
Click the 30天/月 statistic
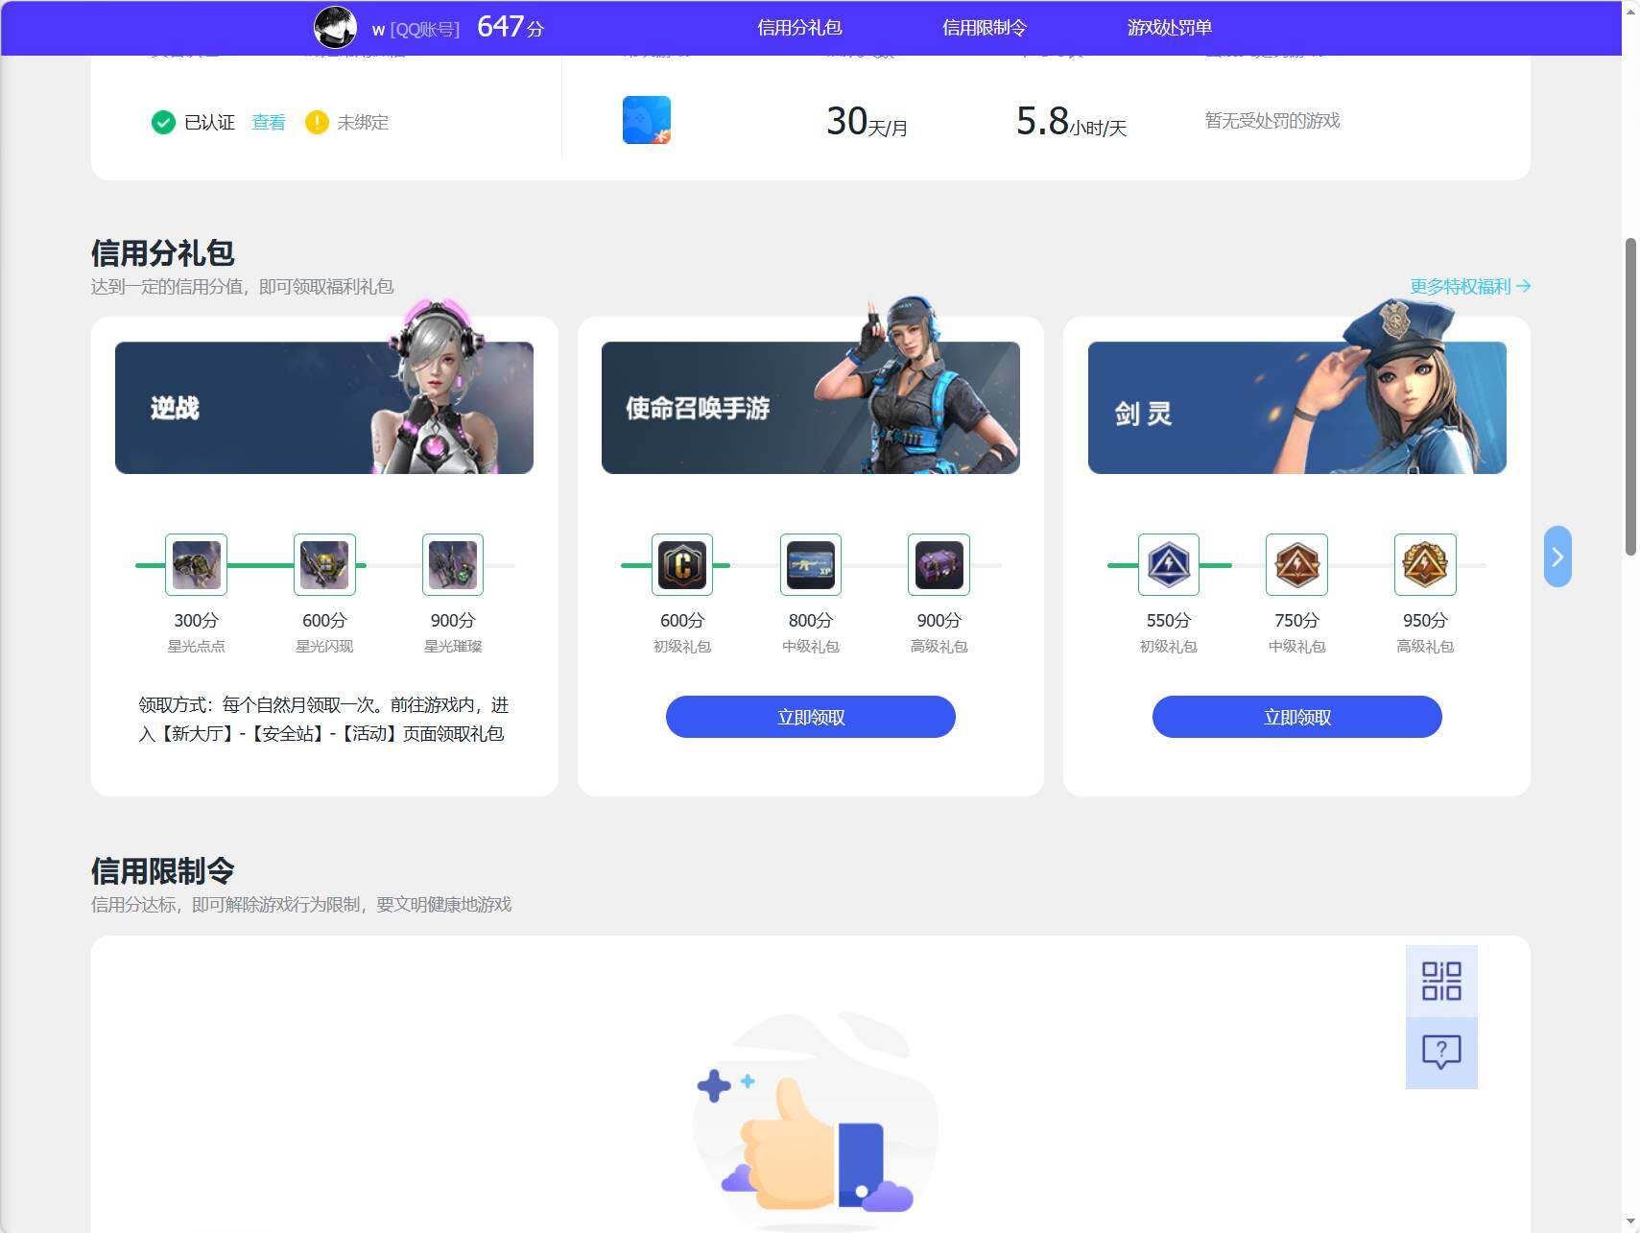pyautogui.click(x=867, y=122)
